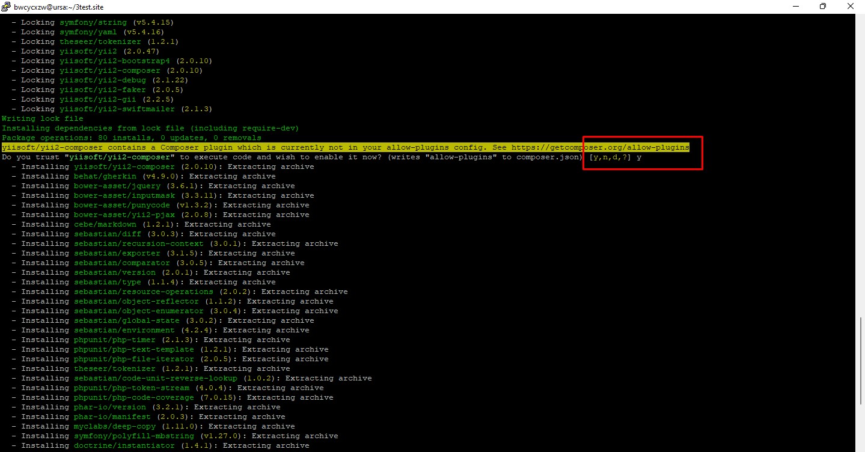Click 'Locking yiisoft/yii2-bootstrap4' line
Screen dimensions: 865x452
[112, 61]
